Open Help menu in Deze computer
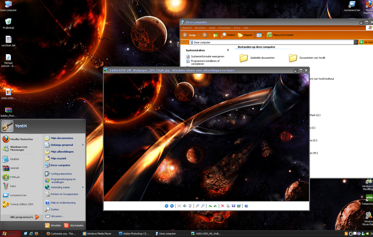The width and height of the screenshot is (373, 237). click(246, 28)
